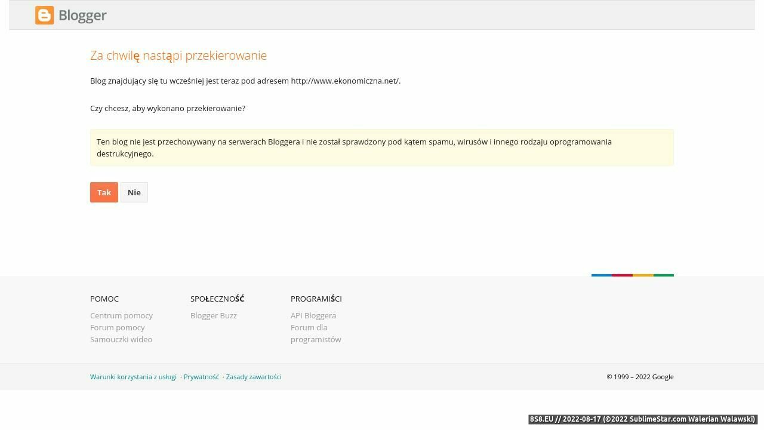Open Warunki korzystania z usługi link
Viewport: 764px width, 430px height.
pyautogui.click(x=133, y=377)
